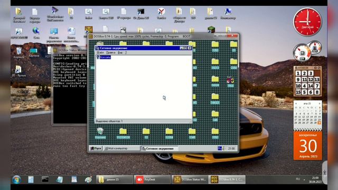Image resolution: width=338 pixels, height=190 pixels.
Task: Select folder labeled 11224124 on Windows 95 desktop
Action: tap(123, 134)
